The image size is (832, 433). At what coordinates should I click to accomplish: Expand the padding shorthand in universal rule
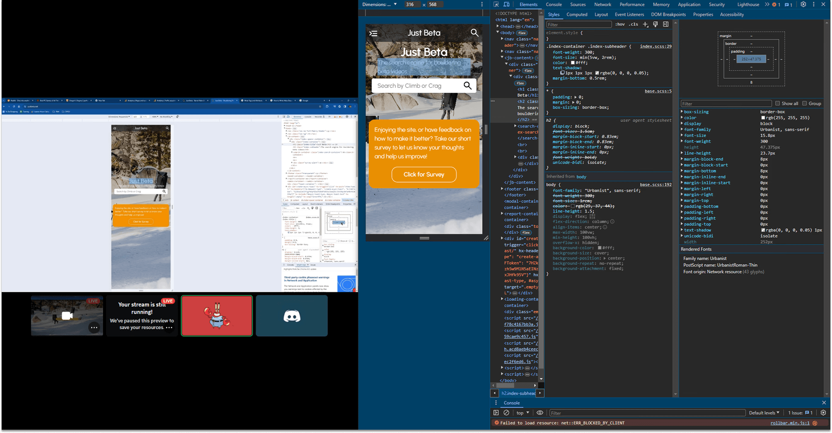click(576, 97)
